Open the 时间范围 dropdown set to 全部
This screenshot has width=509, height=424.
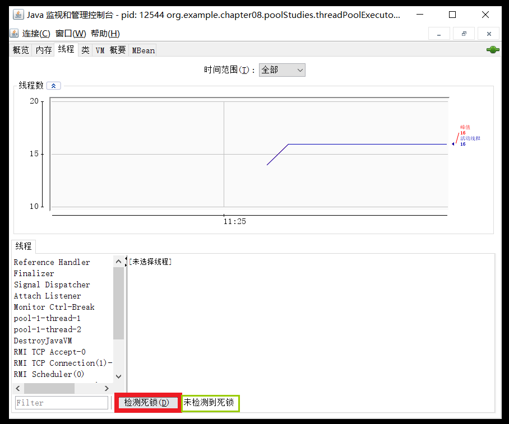click(282, 70)
